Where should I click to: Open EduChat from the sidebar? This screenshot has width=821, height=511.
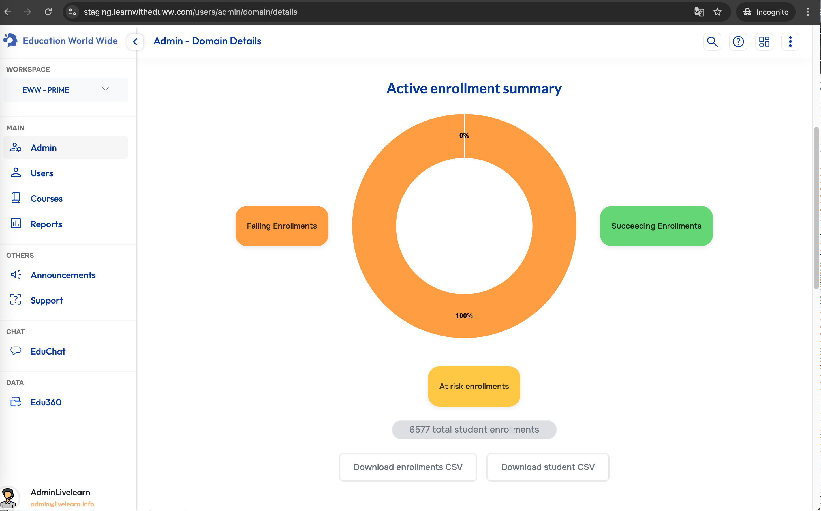48,351
